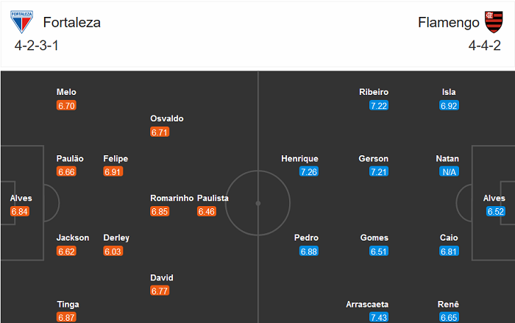Click the Fortaleza club crest

point(23,23)
